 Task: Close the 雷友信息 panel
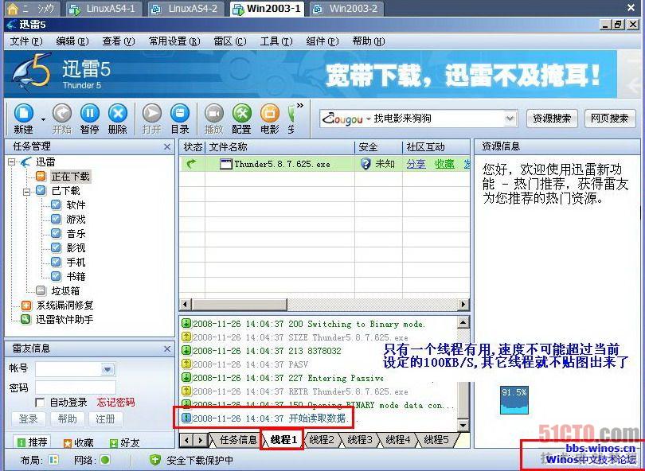(167, 348)
